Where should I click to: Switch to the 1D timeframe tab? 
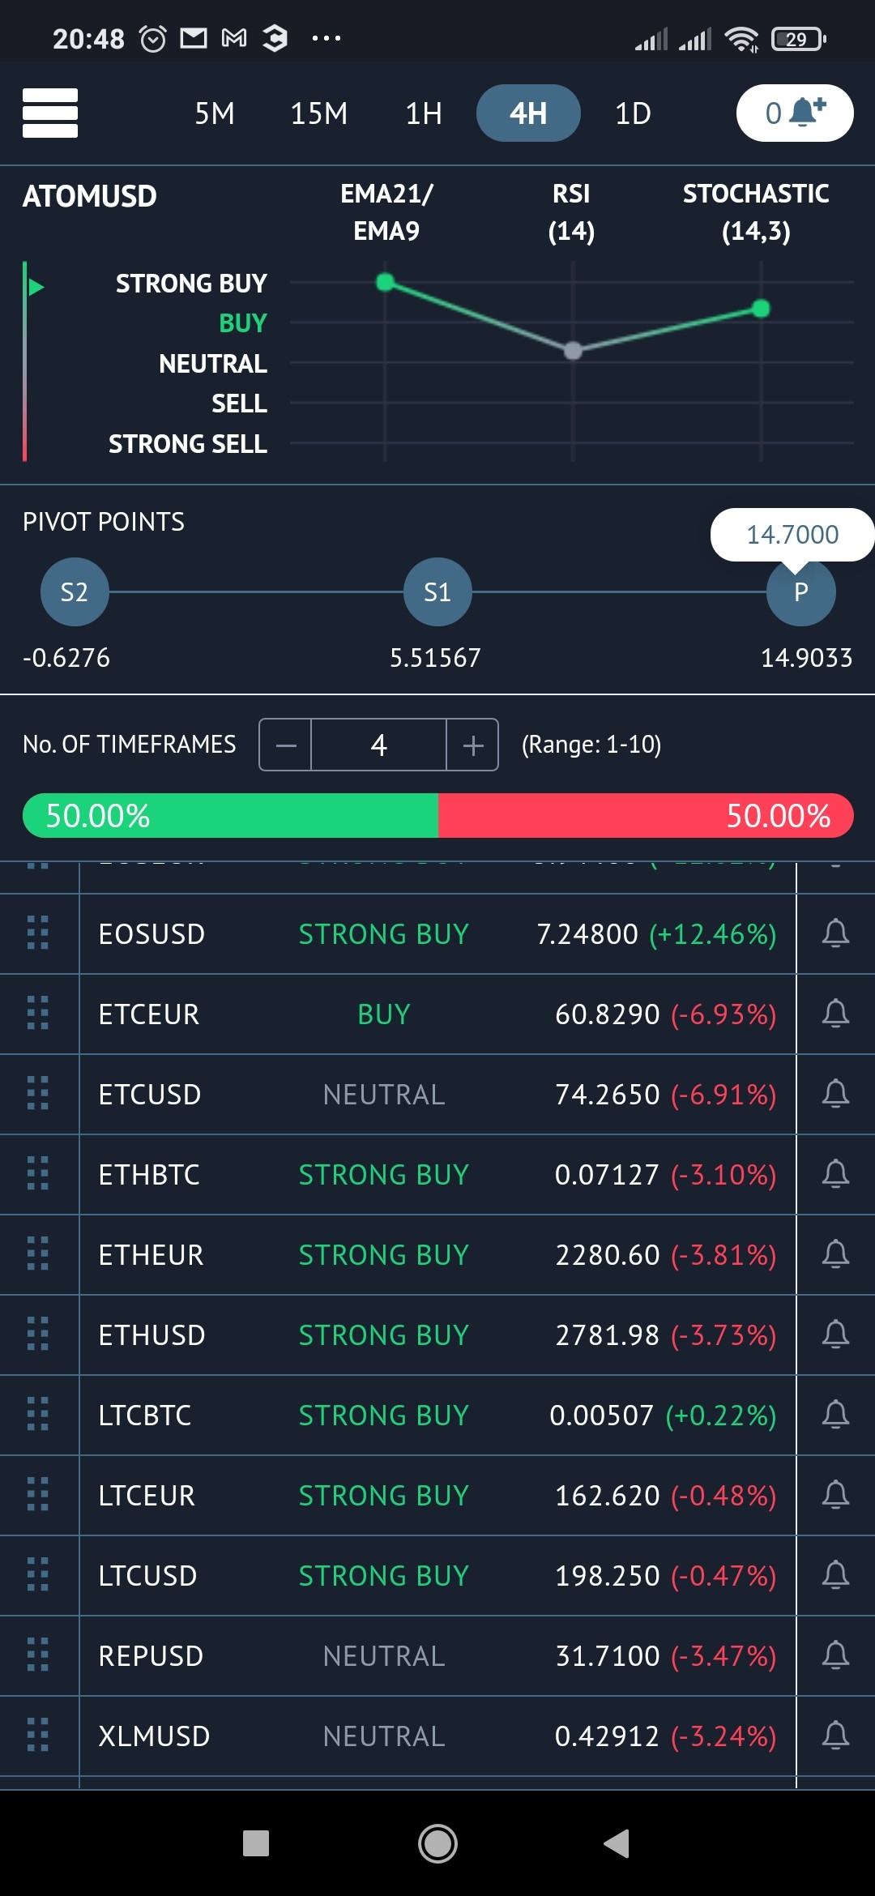point(633,113)
